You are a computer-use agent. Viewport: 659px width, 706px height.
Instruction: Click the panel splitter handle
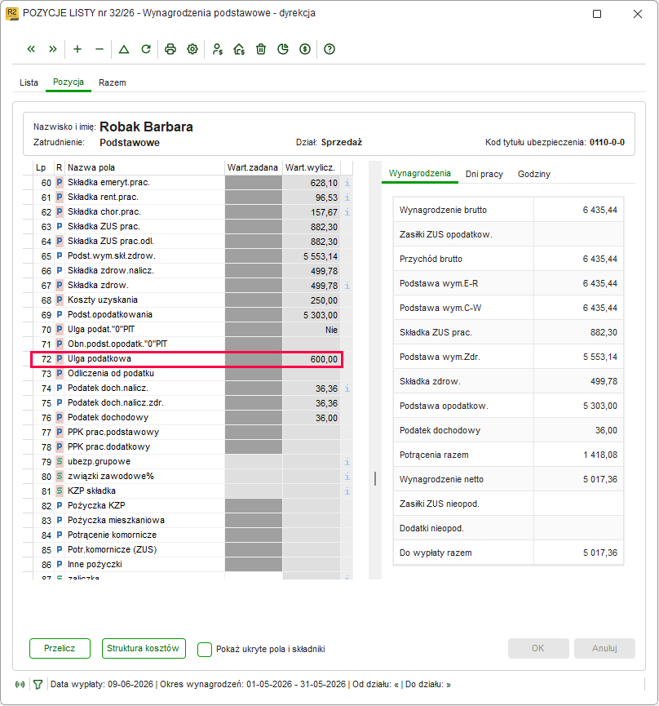(375, 478)
